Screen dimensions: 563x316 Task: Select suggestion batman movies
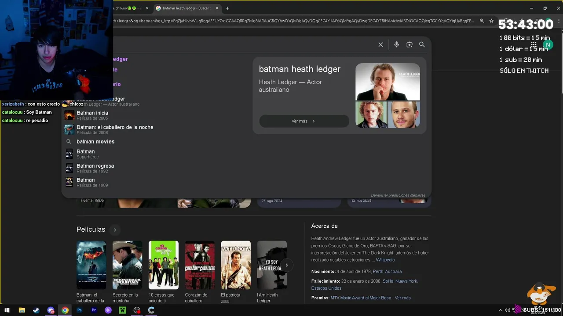click(x=154, y=141)
